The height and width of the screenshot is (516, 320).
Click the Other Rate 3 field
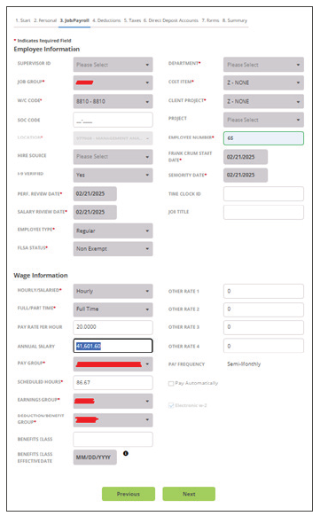(x=263, y=327)
